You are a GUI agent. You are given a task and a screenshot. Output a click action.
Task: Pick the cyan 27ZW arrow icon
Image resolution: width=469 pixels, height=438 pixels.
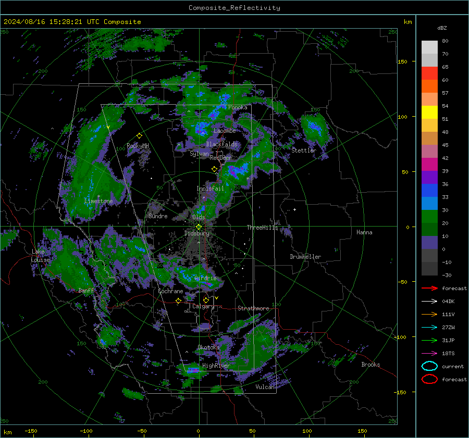[429, 328]
